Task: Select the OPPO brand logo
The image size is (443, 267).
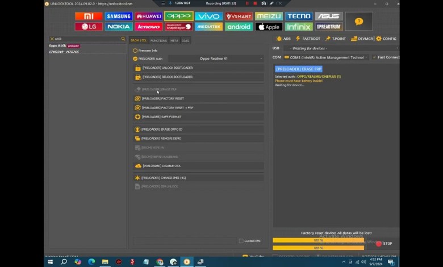Action: [x=179, y=16]
